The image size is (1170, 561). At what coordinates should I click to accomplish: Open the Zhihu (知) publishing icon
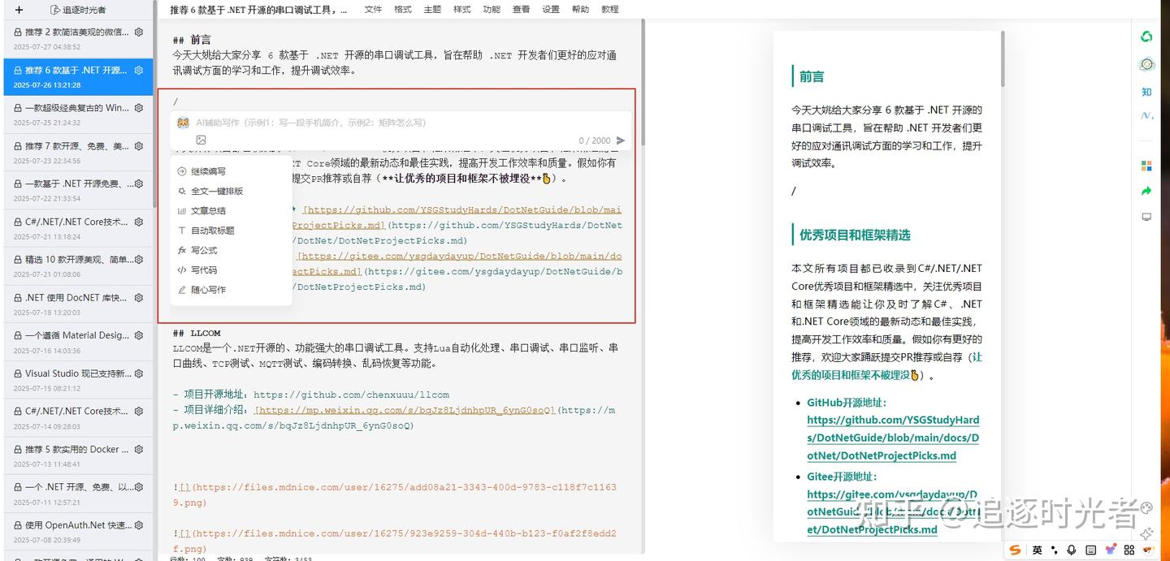tap(1146, 92)
